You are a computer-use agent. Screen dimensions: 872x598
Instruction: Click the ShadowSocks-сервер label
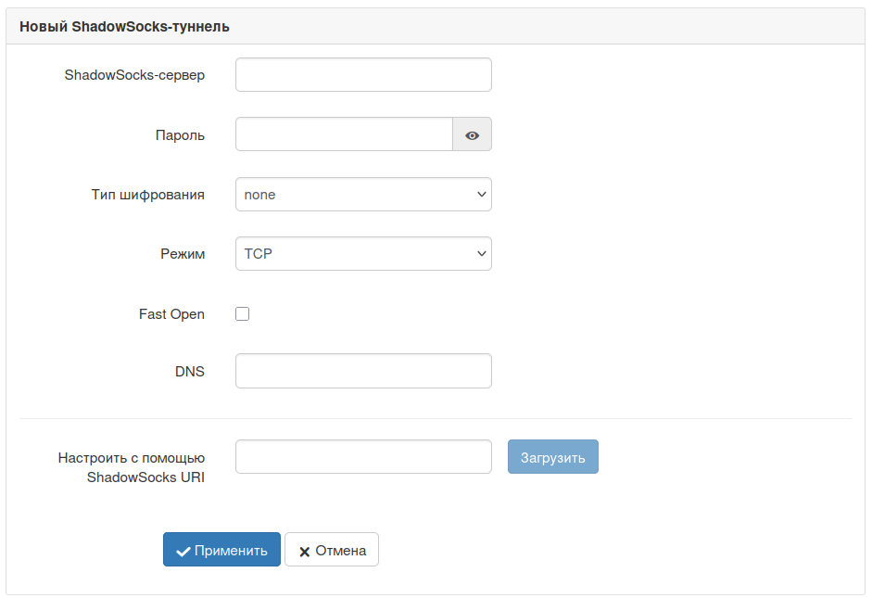click(134, 75)
